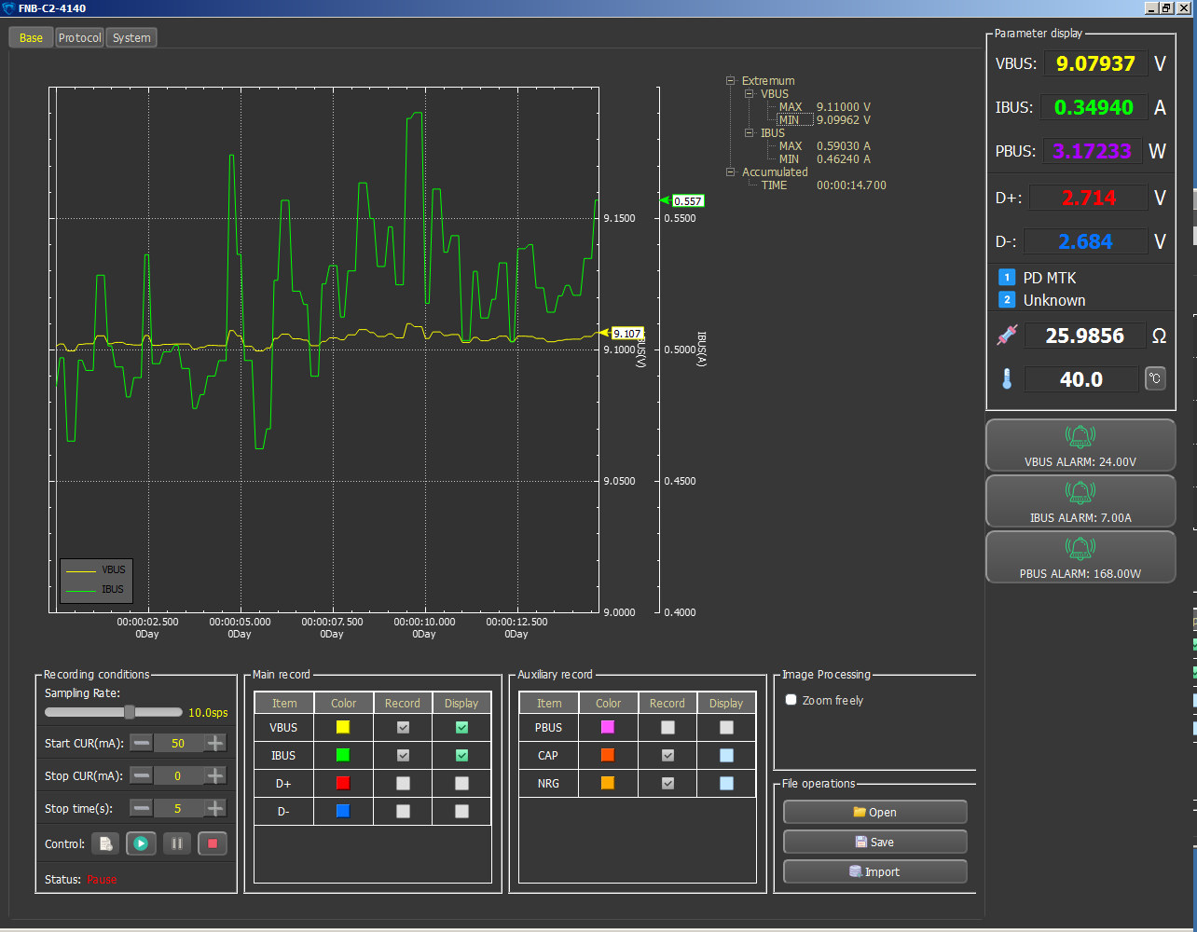Click the IBUS green color swatch
The image size is (1197, 932).
[x=343, y=755]
